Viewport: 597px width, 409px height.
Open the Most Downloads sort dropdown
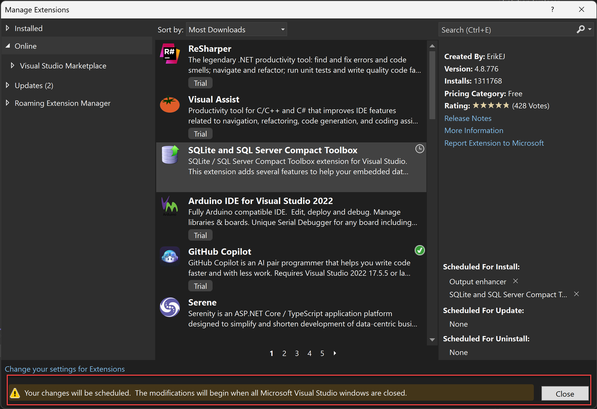click(236, 29)
